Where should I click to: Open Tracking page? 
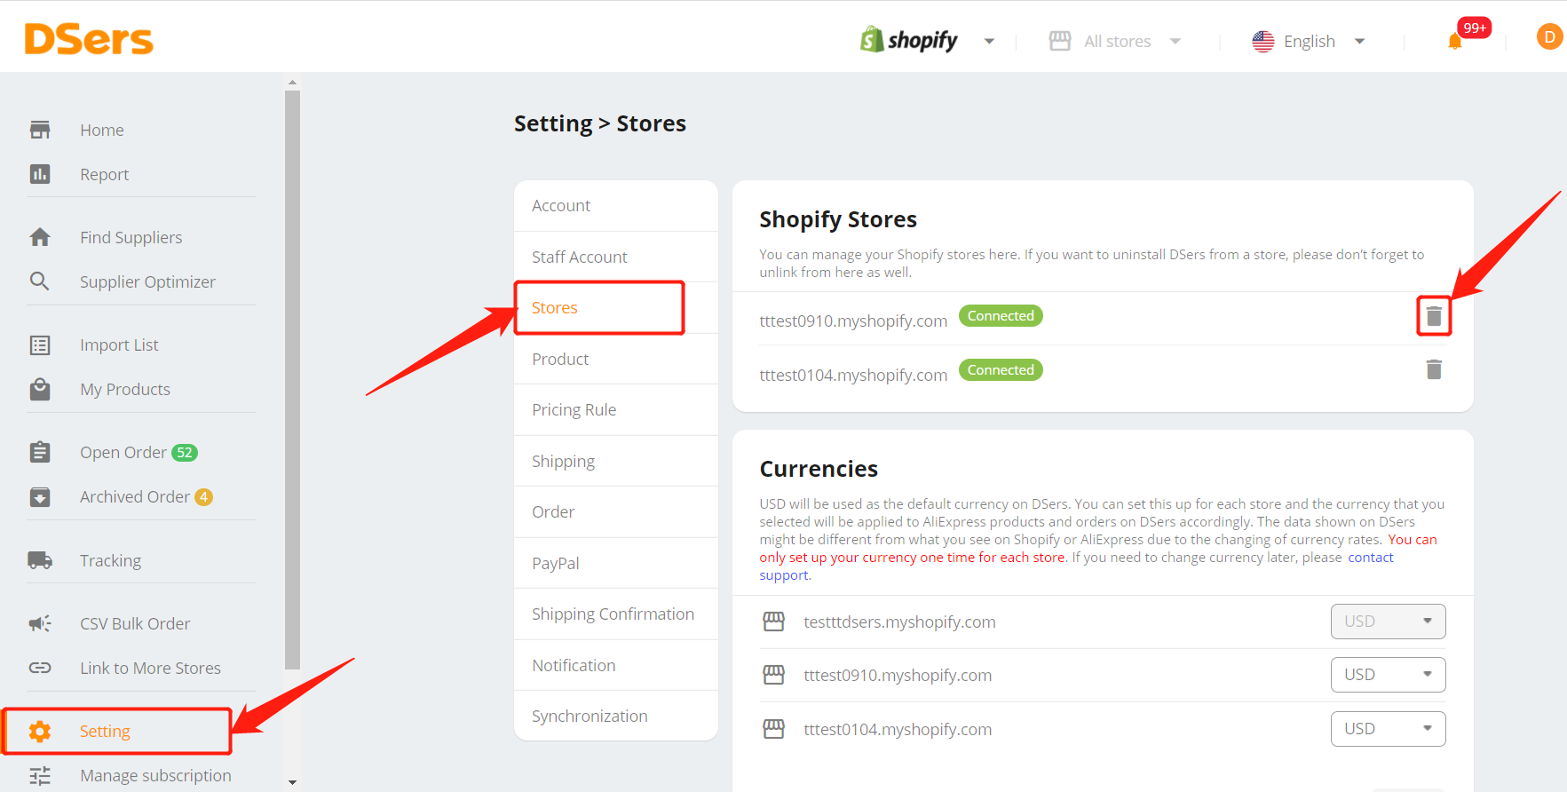111,560
